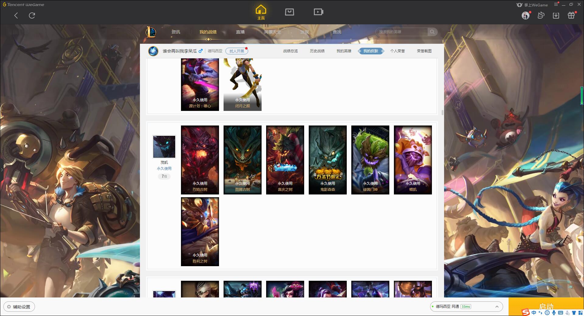Open the 个人荣誉 sub-tab

(x=398, y=51)
